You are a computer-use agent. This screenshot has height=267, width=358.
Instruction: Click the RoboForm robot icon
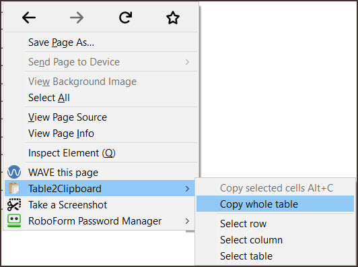click(14, 220)
